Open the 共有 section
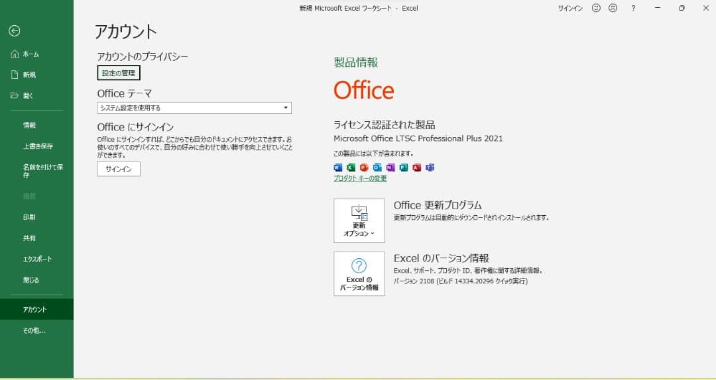 click(36, 238)
